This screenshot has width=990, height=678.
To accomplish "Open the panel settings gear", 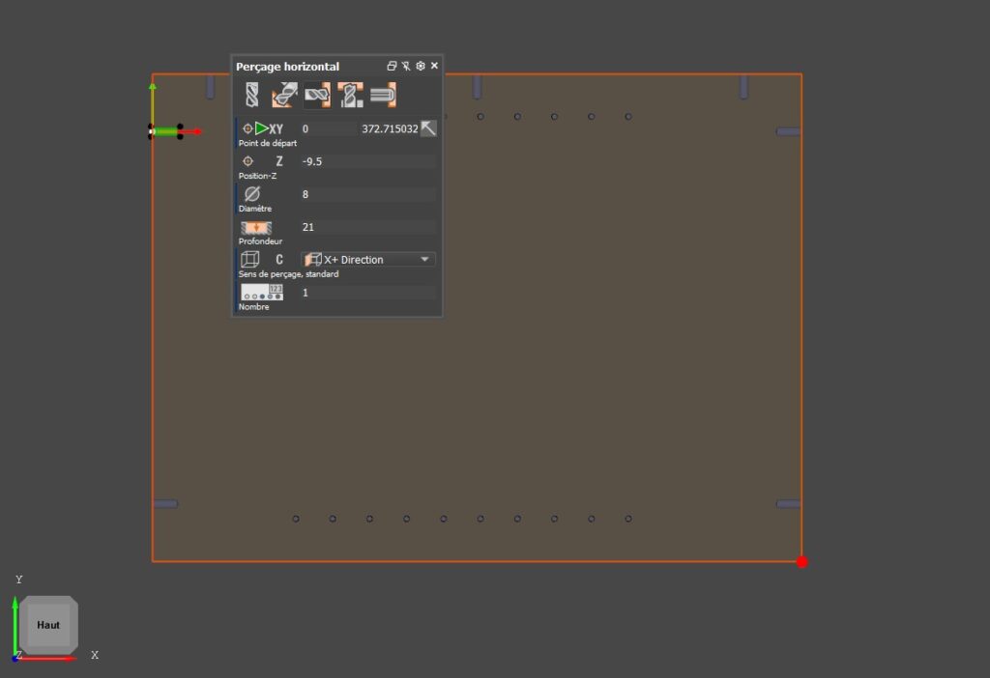I will tap(421, 66).
